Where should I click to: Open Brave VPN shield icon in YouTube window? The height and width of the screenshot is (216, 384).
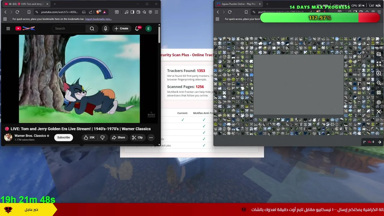150,12
